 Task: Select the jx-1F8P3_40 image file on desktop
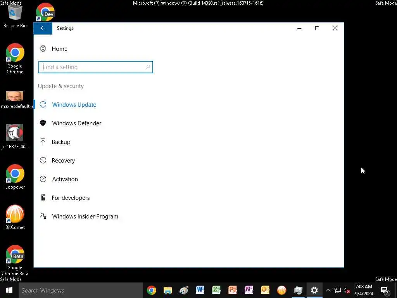coord(15,136)
